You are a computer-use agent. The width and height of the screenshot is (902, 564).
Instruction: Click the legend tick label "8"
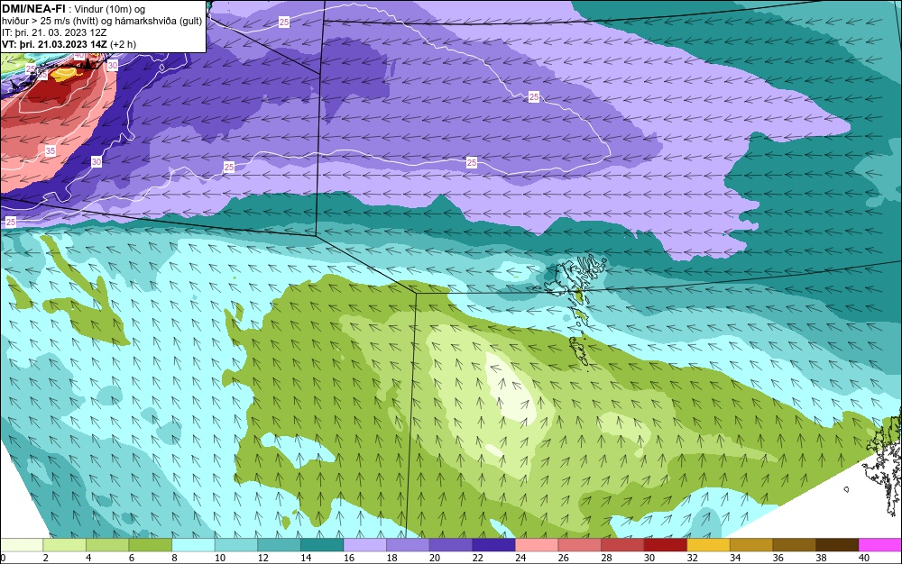174,558
